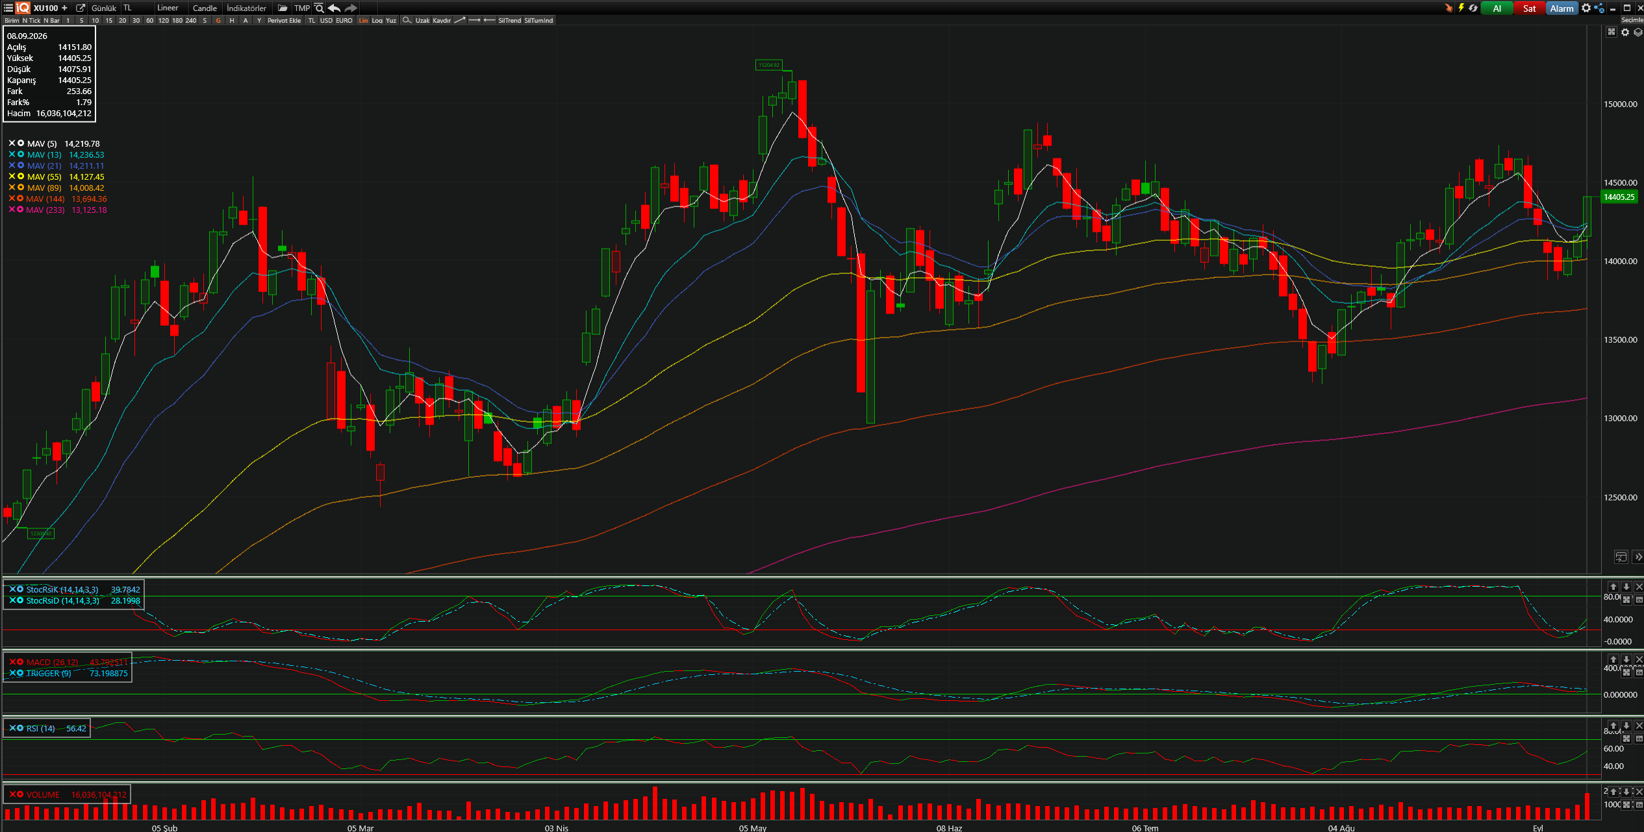Toggle RSI (14) visibility circle
Viewport: 1644px width, 832px height.
[20, 728]
